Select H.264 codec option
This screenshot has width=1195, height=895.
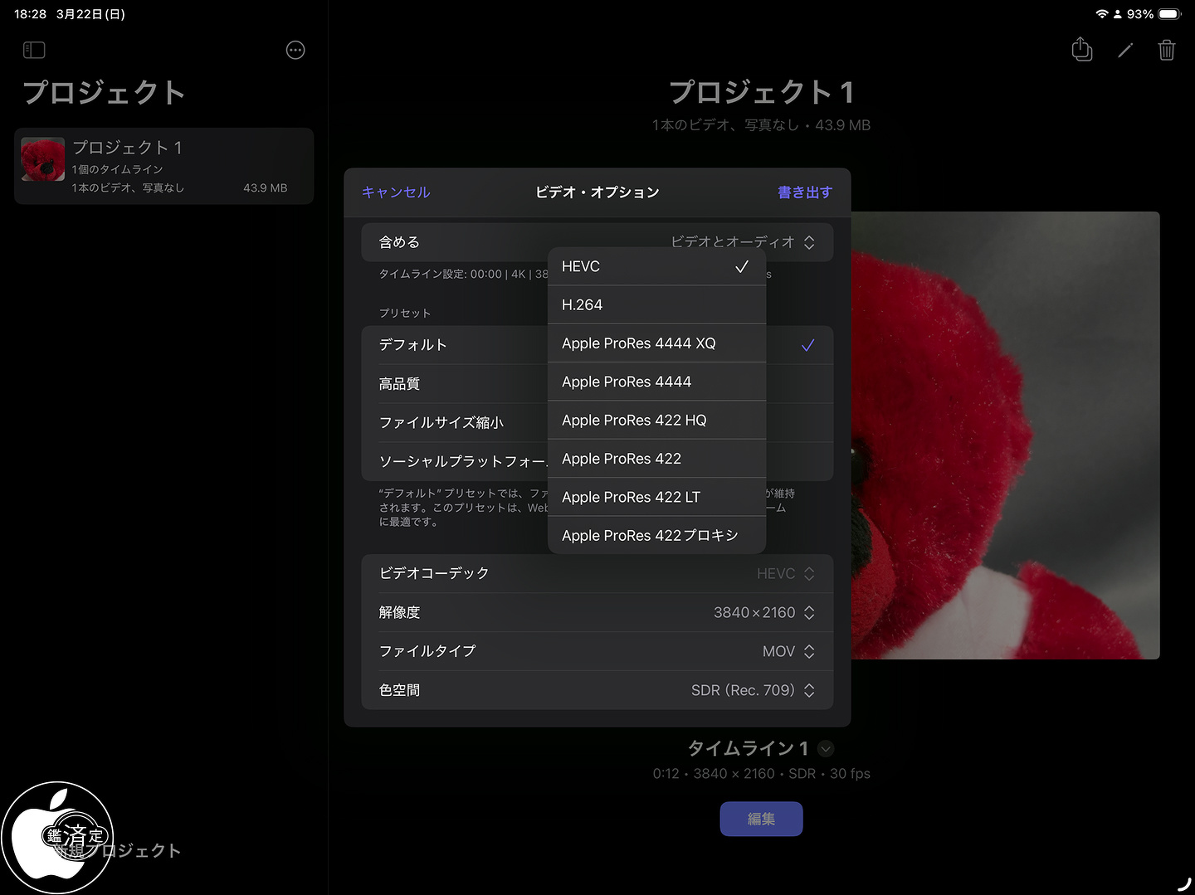(x=656, y=304)
